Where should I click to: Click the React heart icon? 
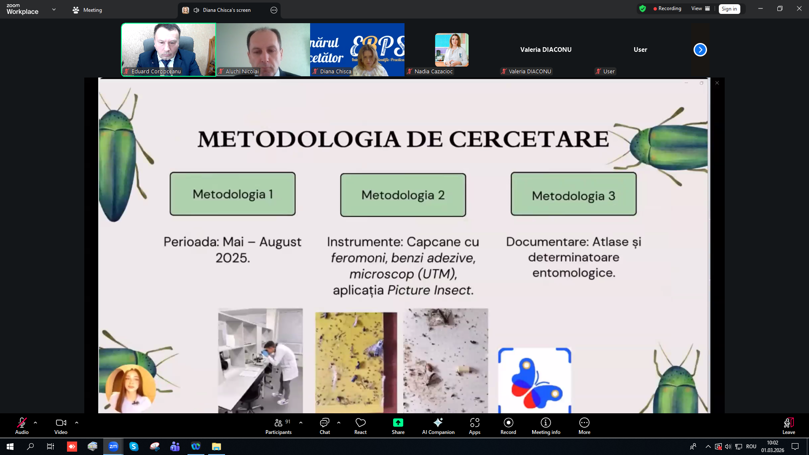[360, 423]
